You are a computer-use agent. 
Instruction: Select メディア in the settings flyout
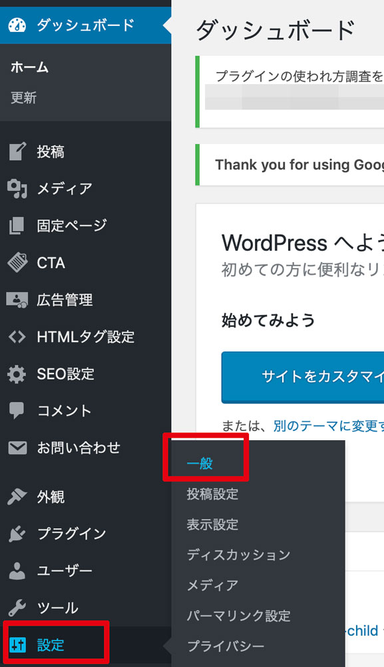click(212, 586)
